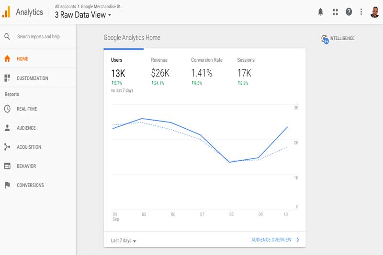Click the All accounts breadcrumb link
Image resolution: width=383 pixels, height=255 pixels.
click(x=65, y=7)
